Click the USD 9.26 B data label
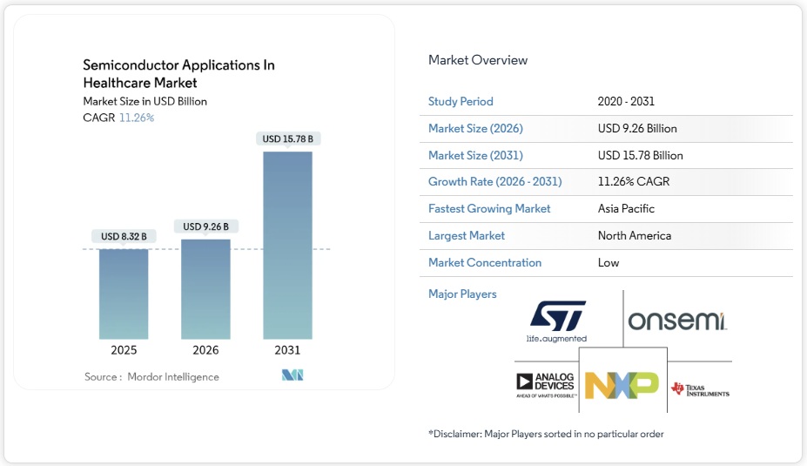The image size is (807, 466). pos(205,226)
